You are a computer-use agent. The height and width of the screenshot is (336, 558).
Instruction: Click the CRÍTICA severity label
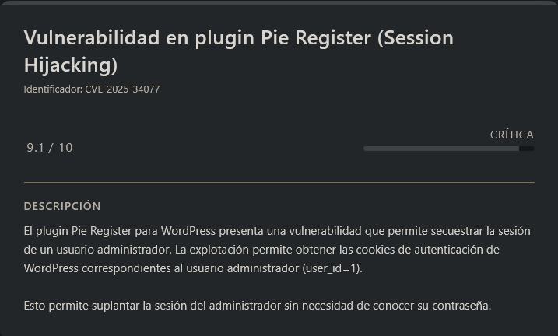(511, 135)
